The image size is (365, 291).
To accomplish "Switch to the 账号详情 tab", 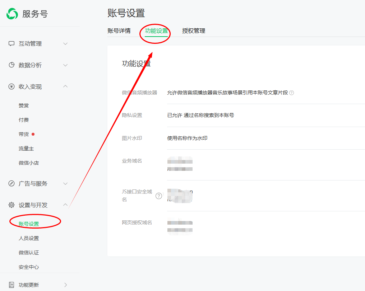I will tap(119, 31).
